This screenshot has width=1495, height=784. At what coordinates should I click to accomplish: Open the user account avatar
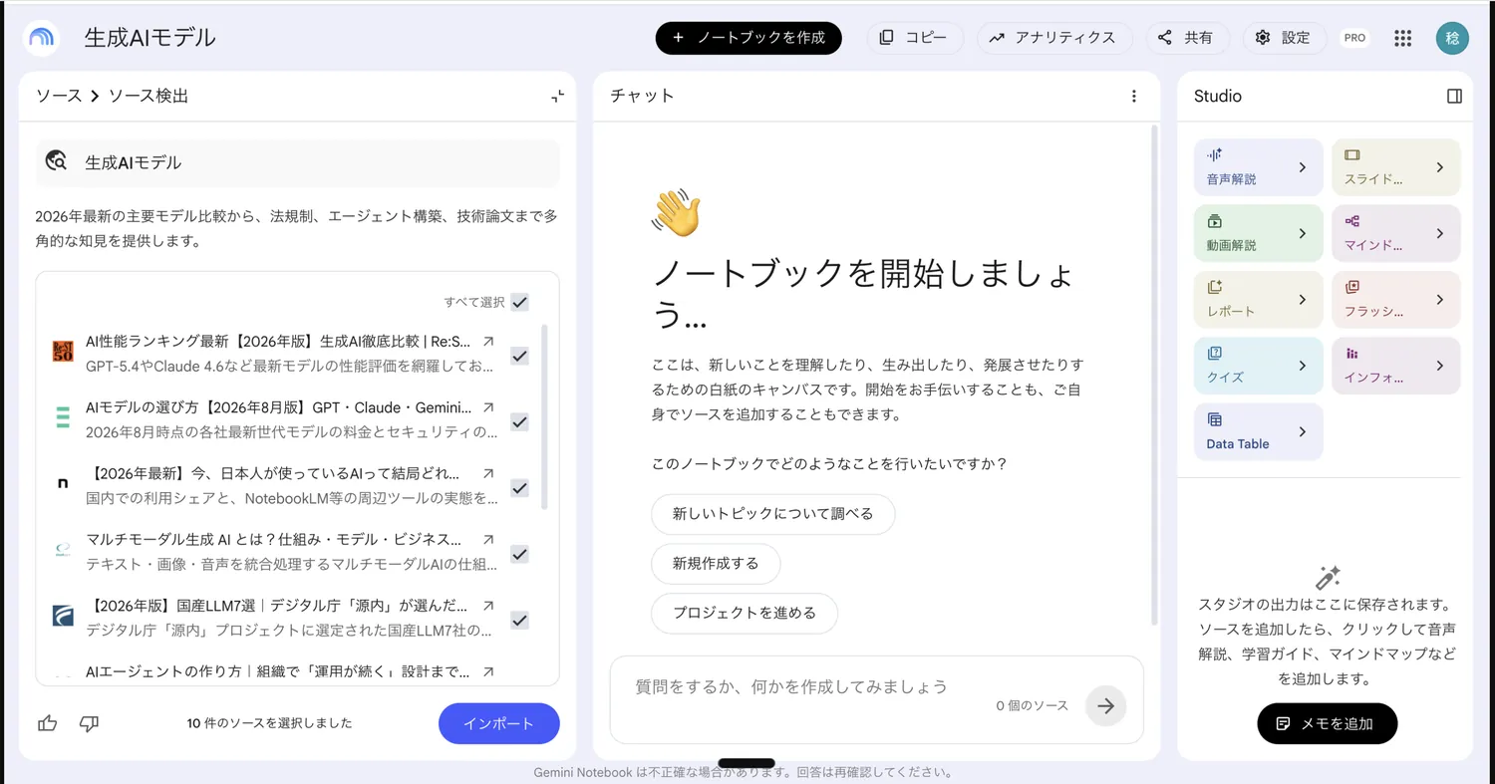pyautogui.click(x=1452, y=38)
